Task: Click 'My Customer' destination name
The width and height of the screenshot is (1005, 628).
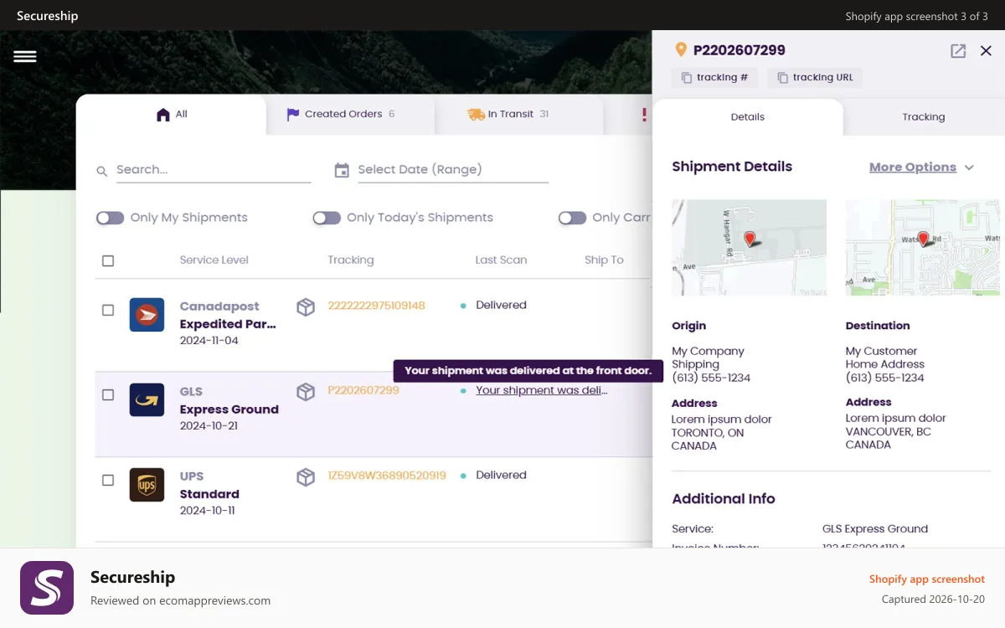Action: [x=881, y=352]
